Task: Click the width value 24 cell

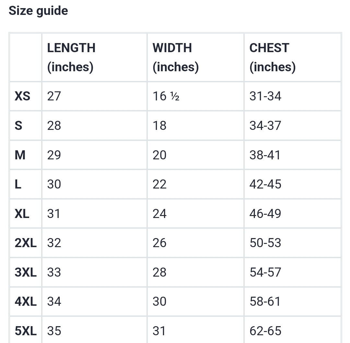Action: (x=159, y=214)
